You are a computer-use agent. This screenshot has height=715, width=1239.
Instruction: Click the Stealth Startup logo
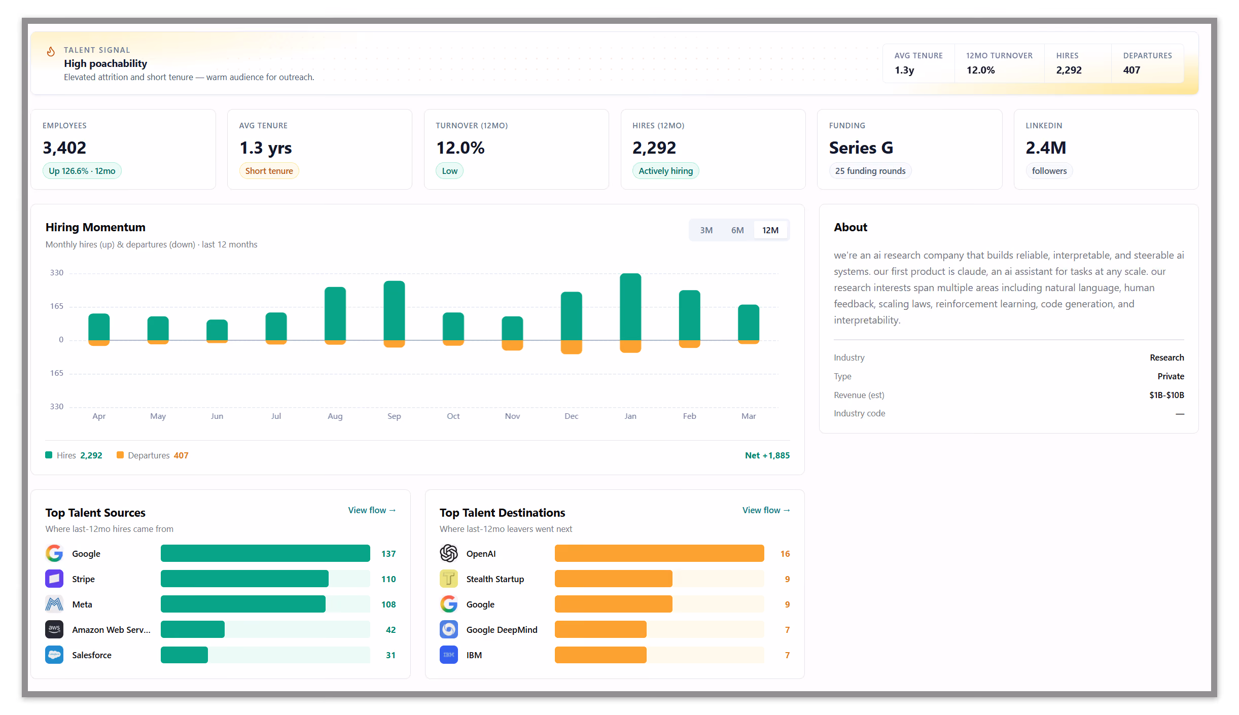pos(449,579)
